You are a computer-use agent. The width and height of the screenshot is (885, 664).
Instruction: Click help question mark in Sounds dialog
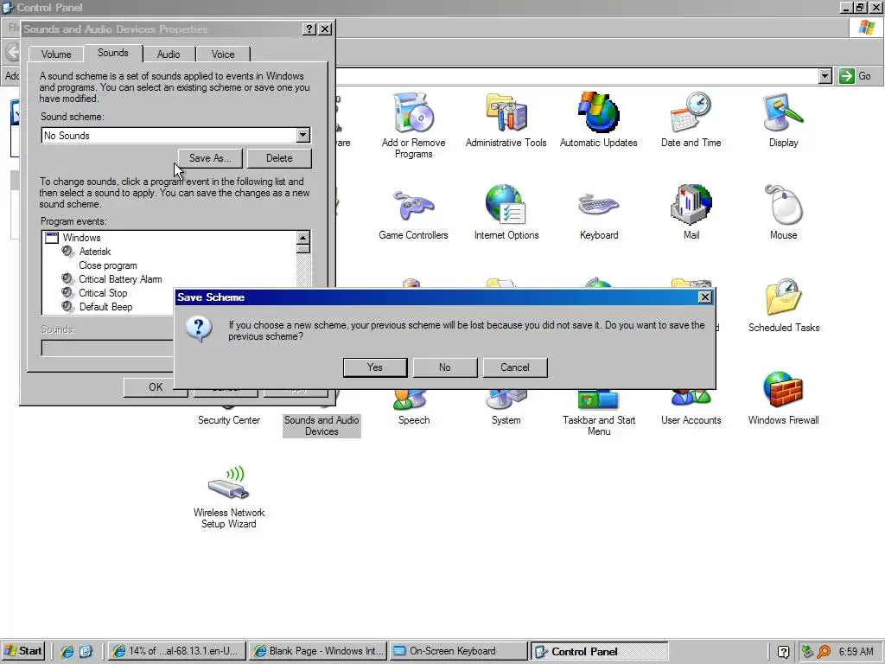tap(309, 29)
